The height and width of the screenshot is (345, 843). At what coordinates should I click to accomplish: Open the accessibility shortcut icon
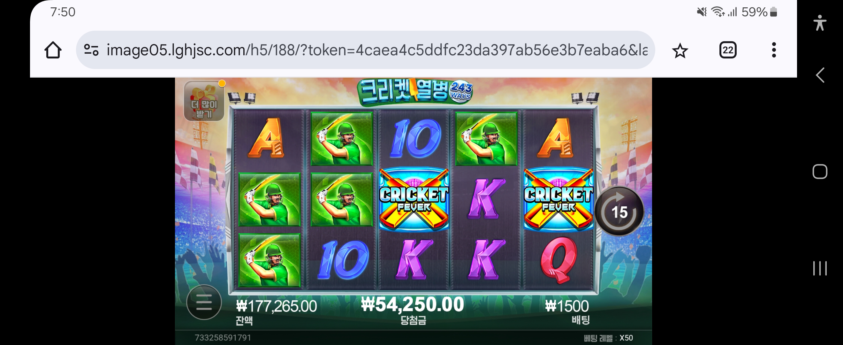point(819,23)
